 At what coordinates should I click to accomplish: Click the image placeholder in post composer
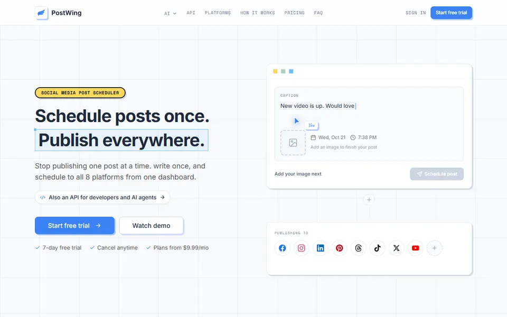293,143
